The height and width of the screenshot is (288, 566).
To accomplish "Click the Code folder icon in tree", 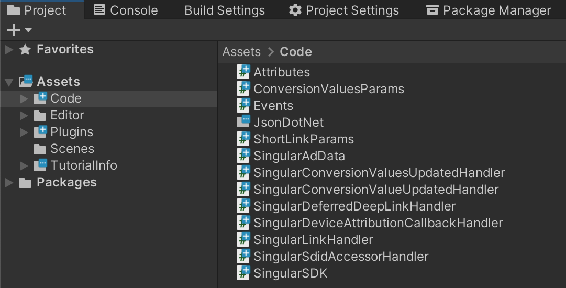I will point(40,98).
